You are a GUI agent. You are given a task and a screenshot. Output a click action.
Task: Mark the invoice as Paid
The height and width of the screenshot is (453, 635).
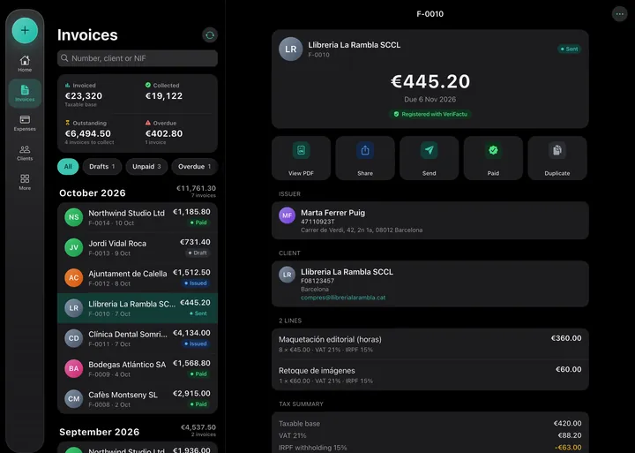click(x=493, y=158)
